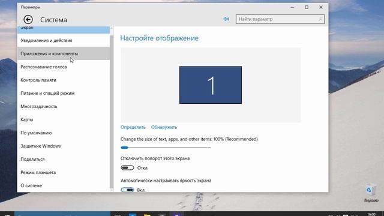This screenshot has height=216, width=384.
Task: Select 'Многозадачность' in sidebar
Action: tap(64, 106)
